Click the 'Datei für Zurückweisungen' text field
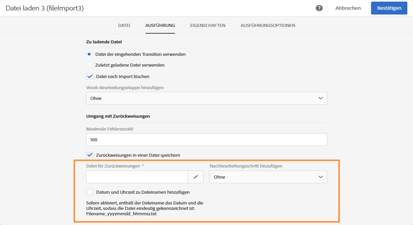 tap(137, 177)
